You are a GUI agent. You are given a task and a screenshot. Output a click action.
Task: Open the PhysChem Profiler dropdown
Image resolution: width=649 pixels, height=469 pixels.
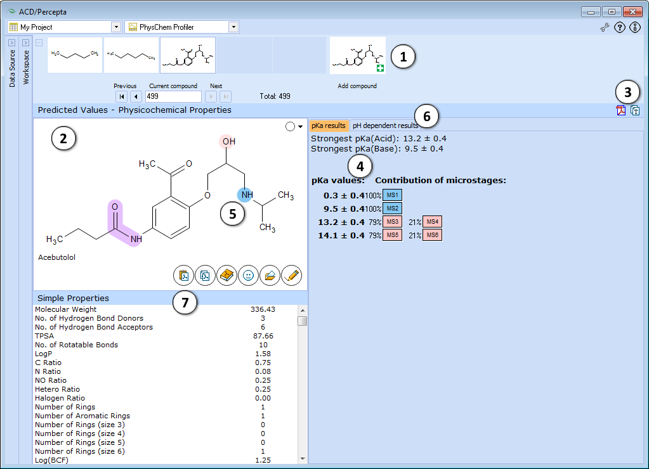click(234, 27)
